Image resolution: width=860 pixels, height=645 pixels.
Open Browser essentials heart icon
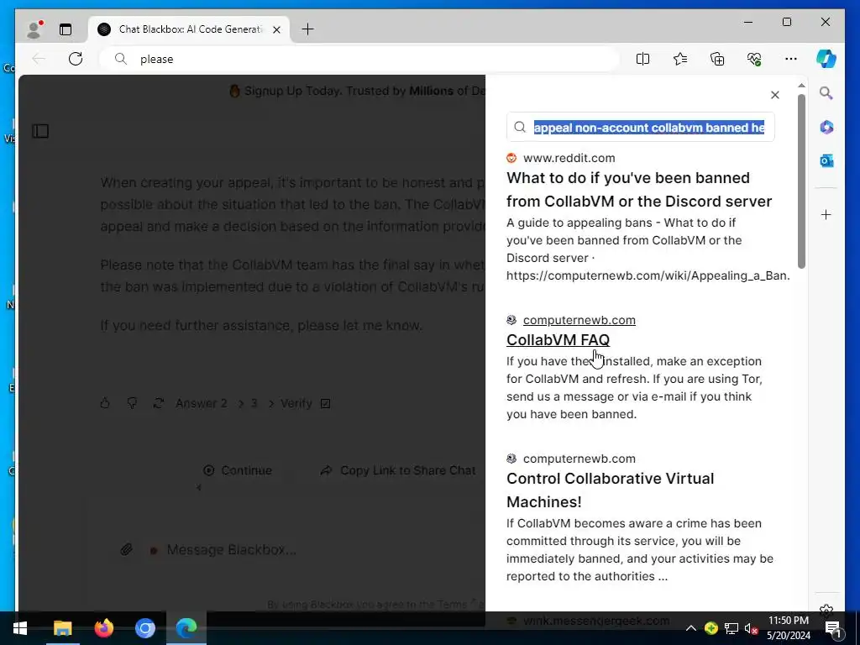tap(754, 59)
